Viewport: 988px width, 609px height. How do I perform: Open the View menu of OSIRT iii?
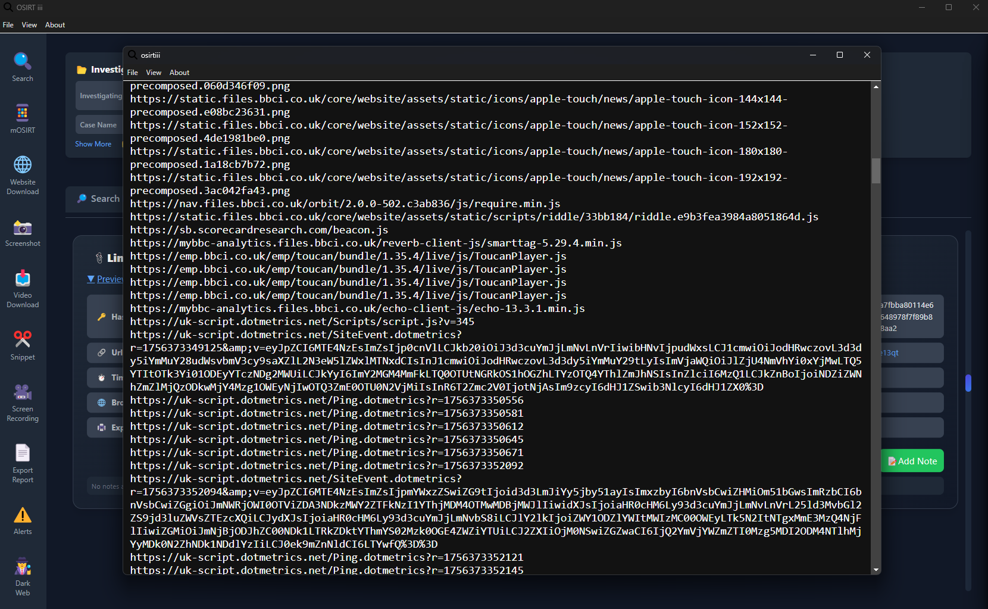29,24
